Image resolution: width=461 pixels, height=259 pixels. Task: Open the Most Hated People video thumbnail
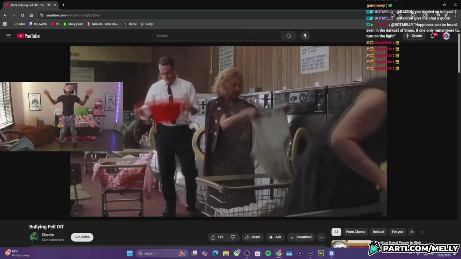point(351,244)
